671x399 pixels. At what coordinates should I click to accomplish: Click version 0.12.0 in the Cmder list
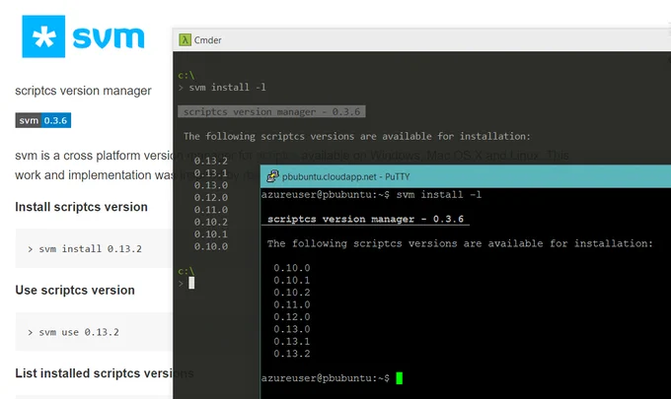[x=210, y=197]
